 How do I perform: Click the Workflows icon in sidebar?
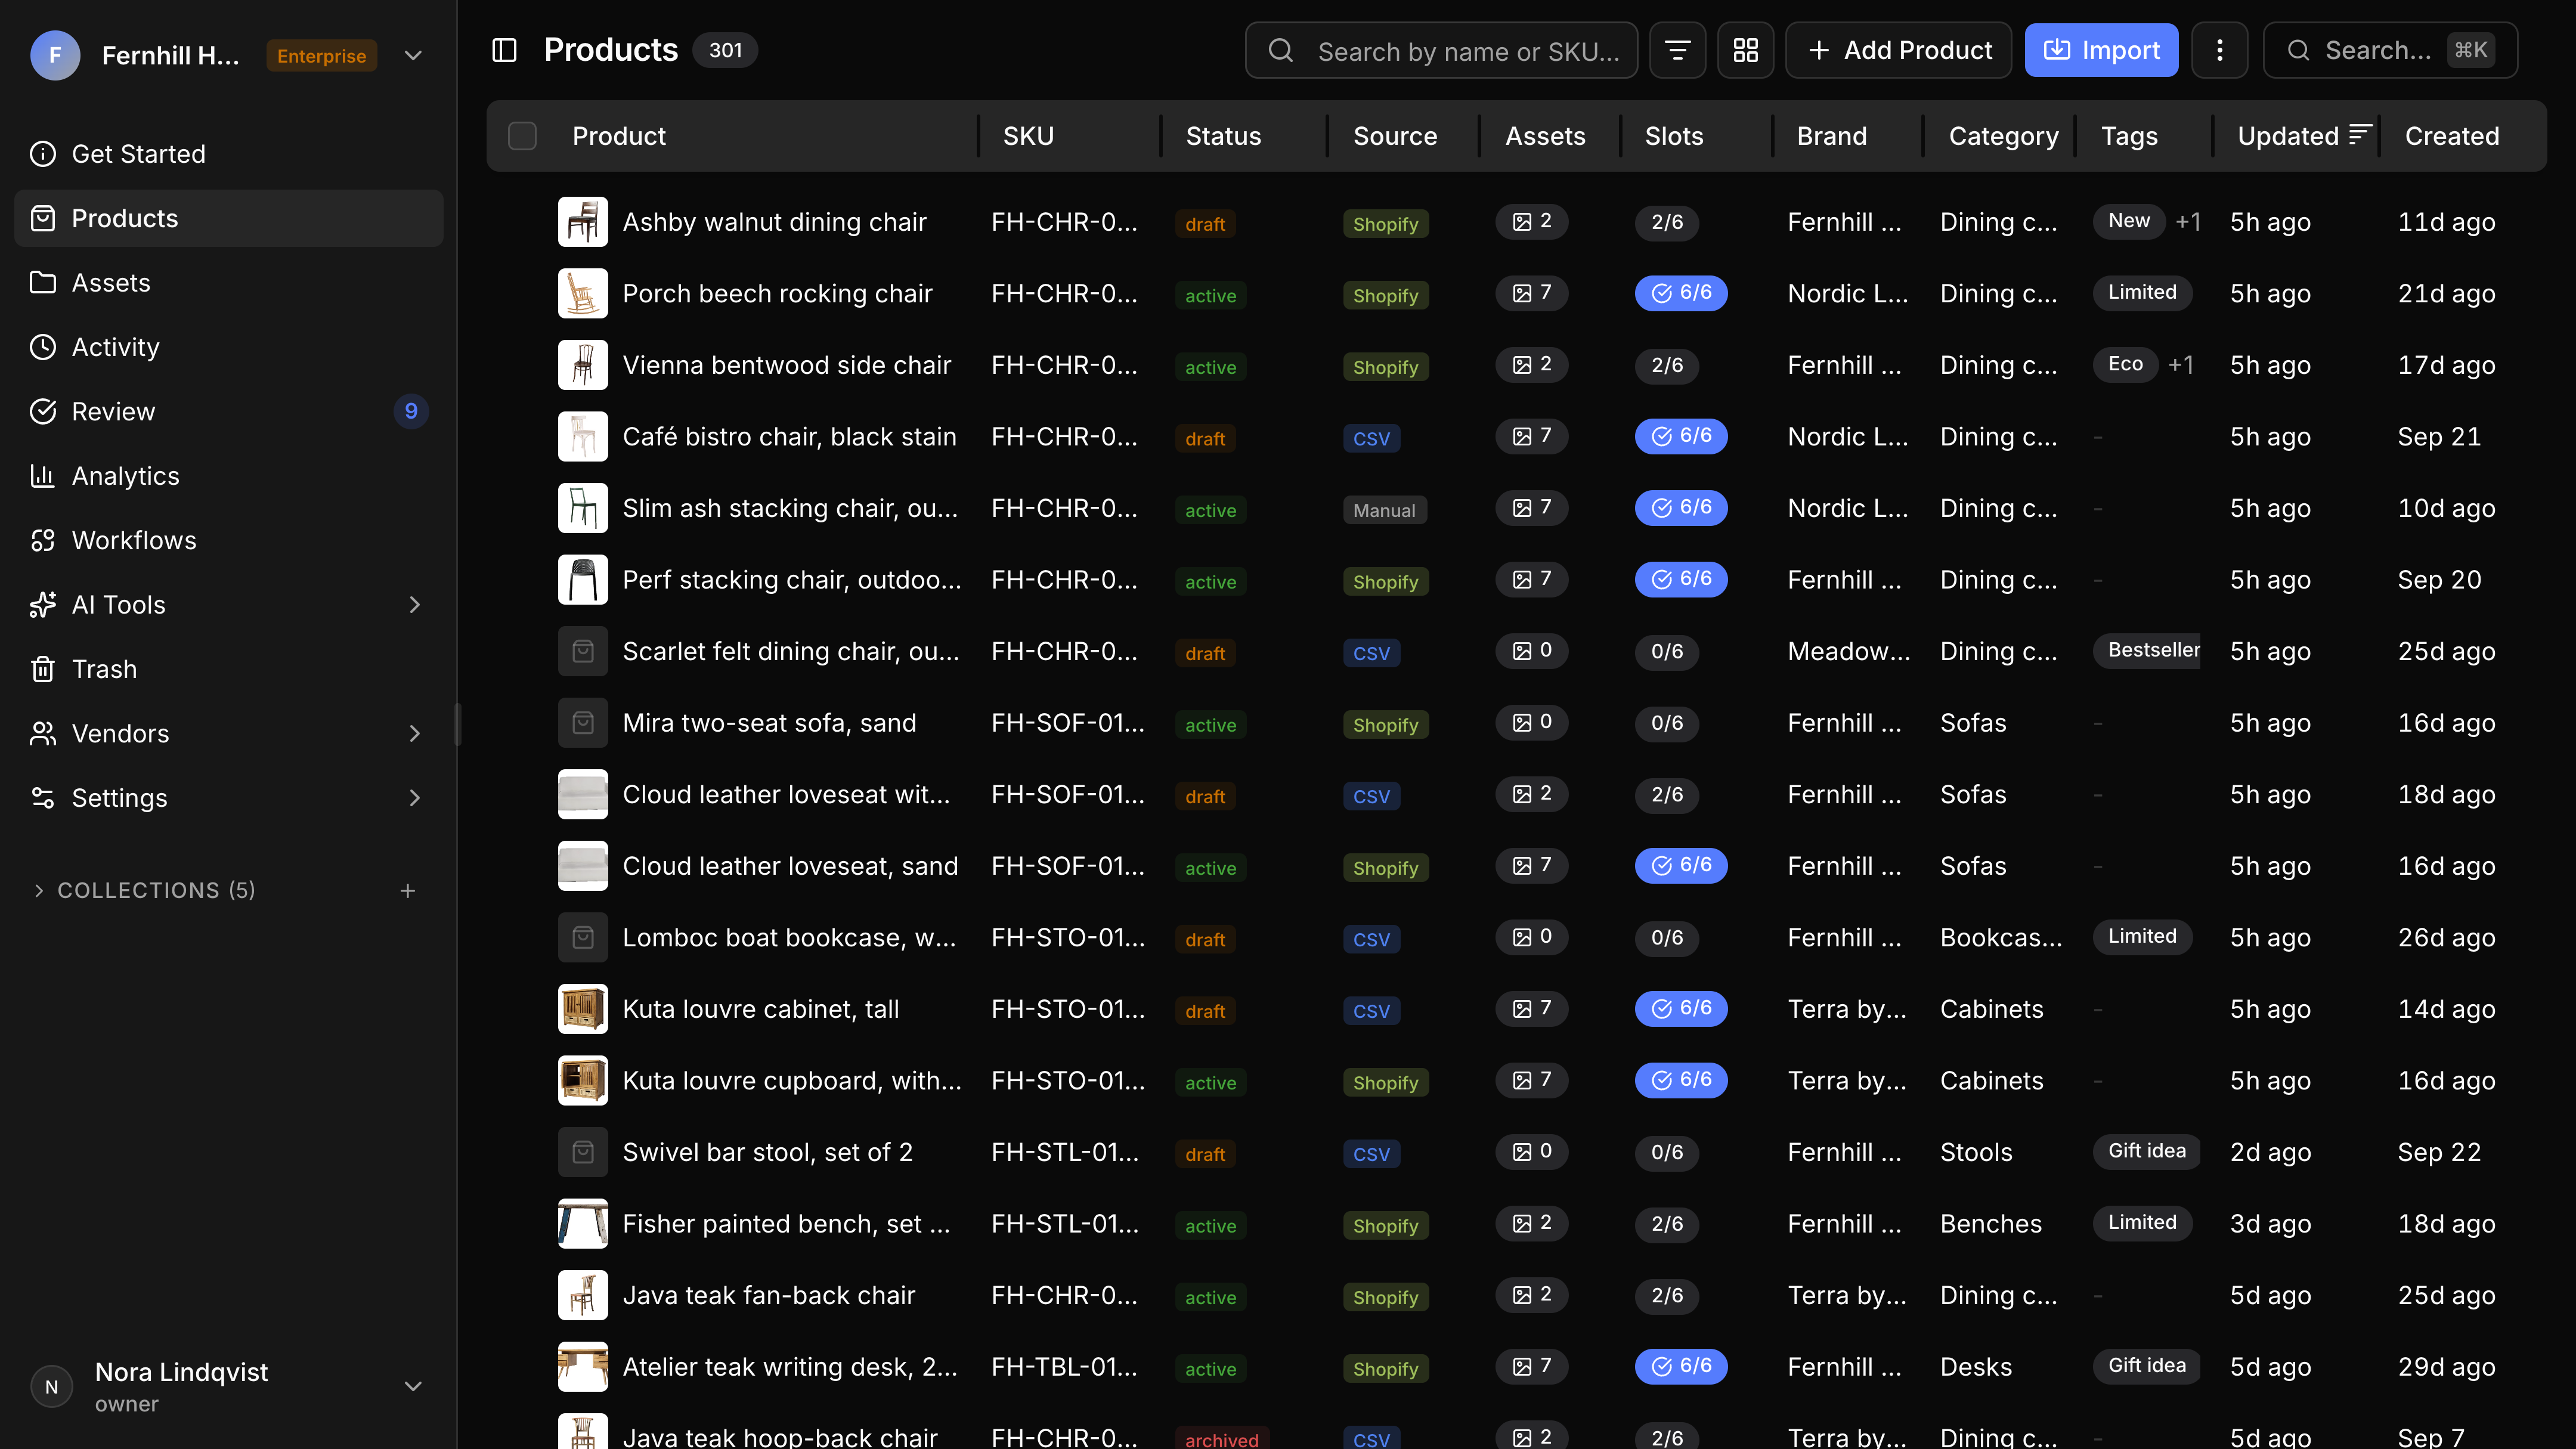(x=43, y=540)
